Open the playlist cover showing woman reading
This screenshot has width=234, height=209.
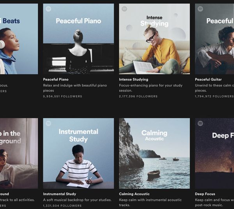click(x=19, y=153)
